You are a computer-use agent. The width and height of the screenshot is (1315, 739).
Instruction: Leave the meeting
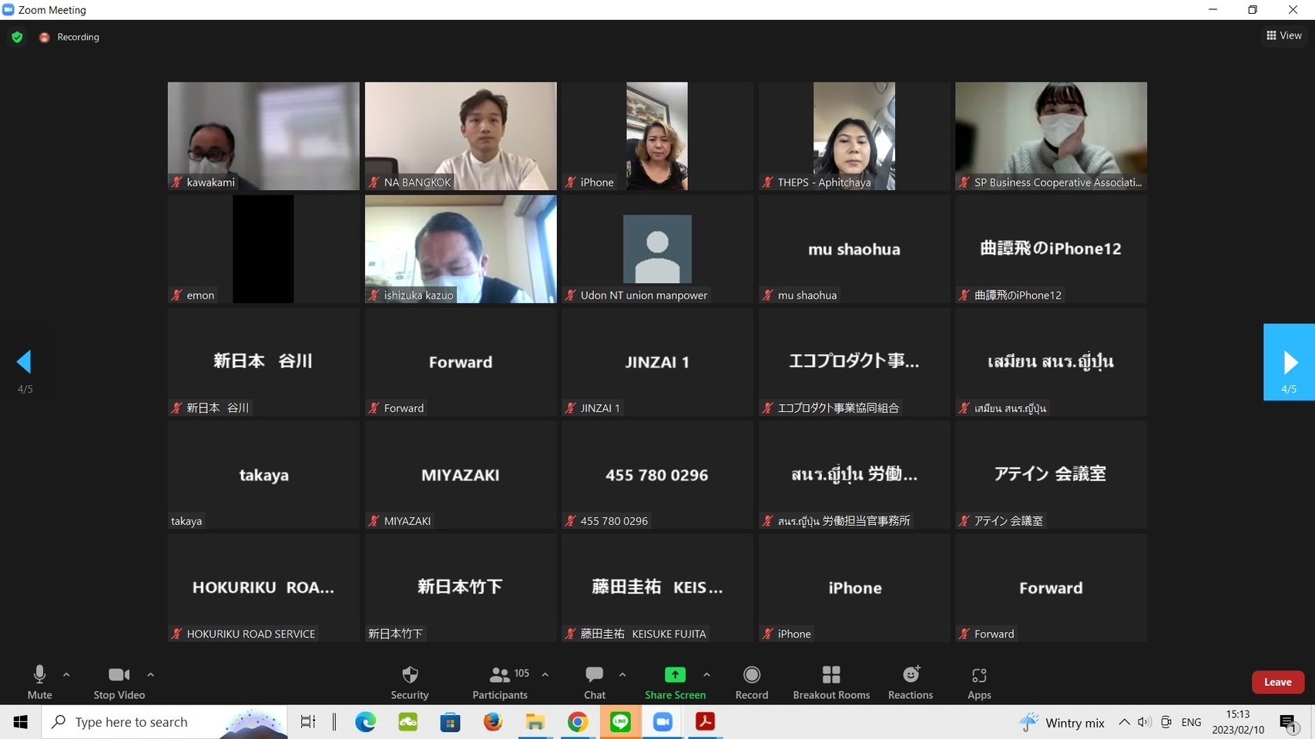point(1277,682)
